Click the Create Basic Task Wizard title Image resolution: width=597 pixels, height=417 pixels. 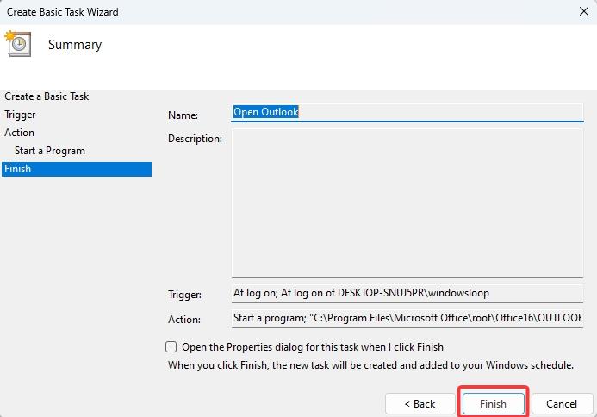coord(62,12)
